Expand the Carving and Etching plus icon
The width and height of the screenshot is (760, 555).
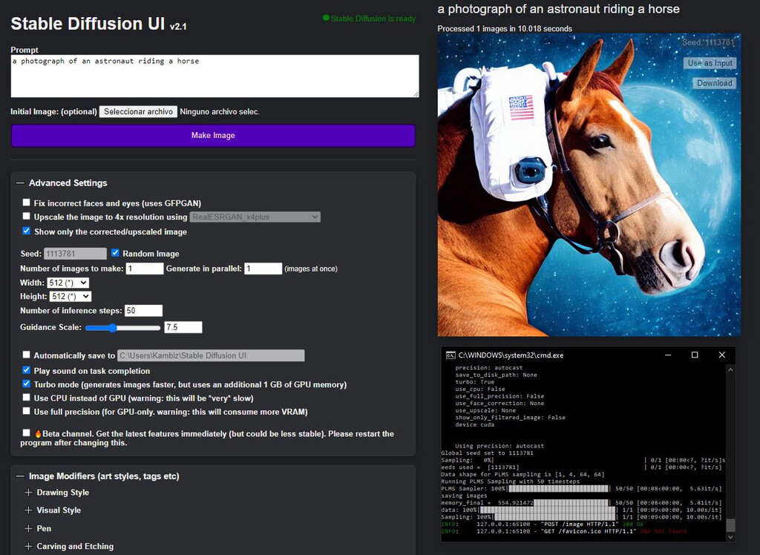click(x=28, y=546)
